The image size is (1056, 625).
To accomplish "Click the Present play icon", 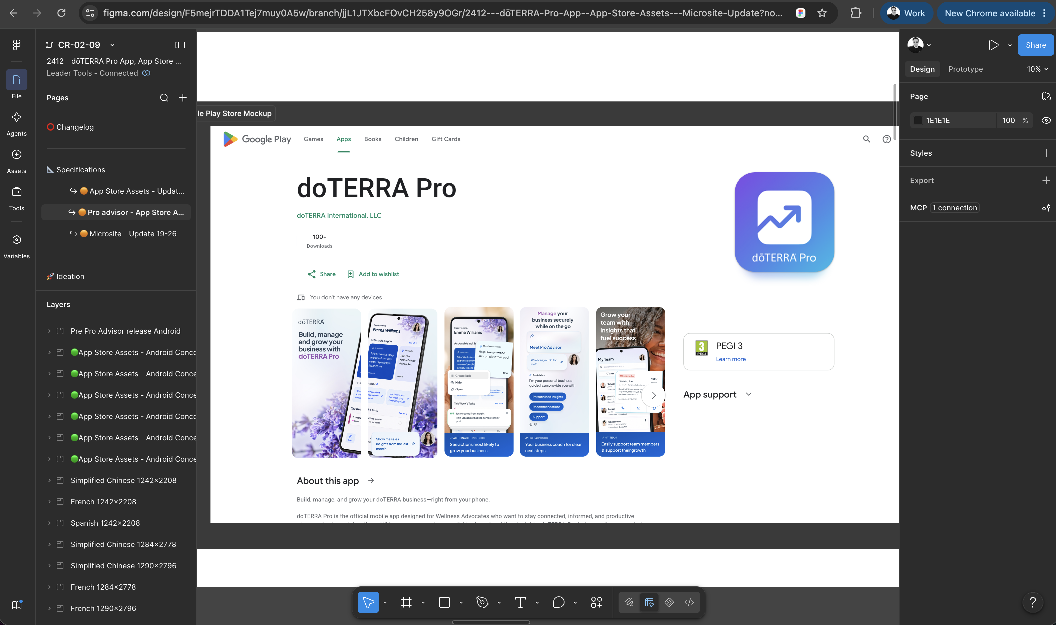I will pos(994,45).
